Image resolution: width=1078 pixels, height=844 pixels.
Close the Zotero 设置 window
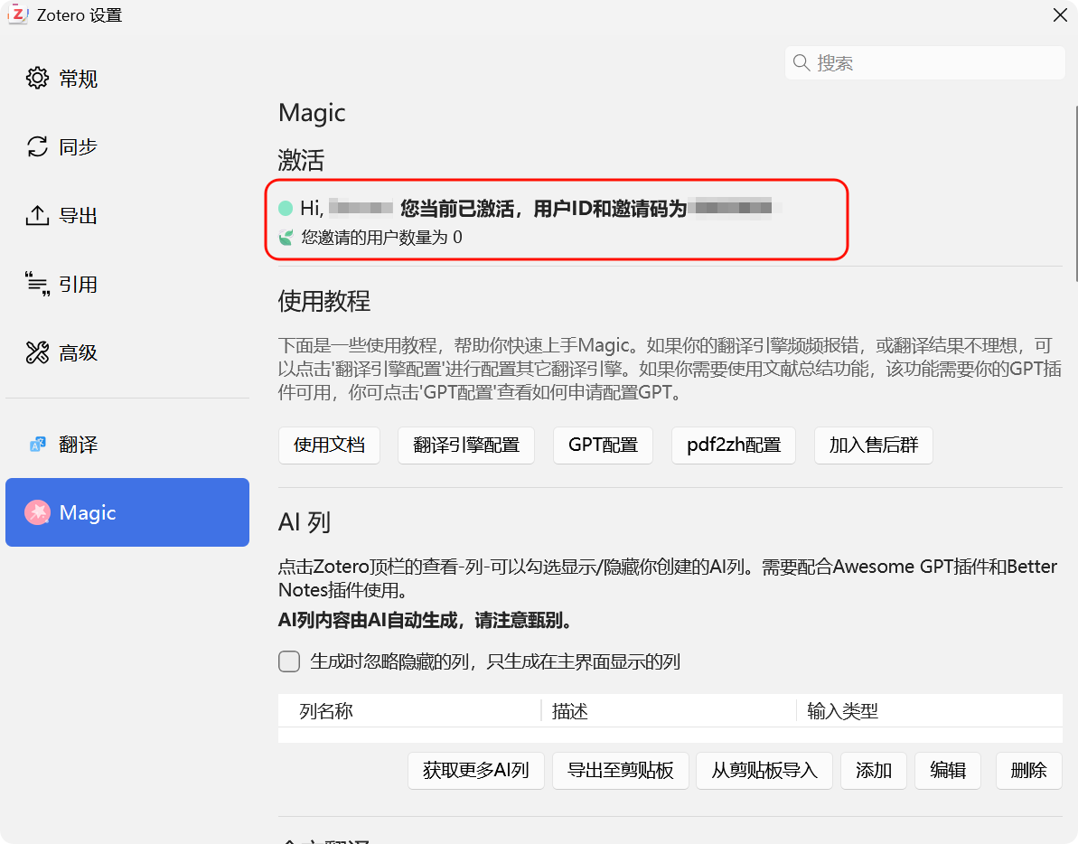click(1060, 15)
